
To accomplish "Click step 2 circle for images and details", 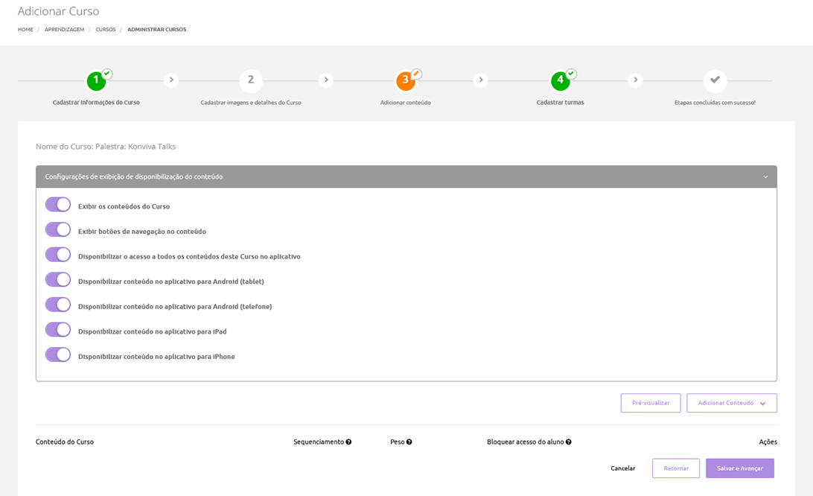I will pos(251,80).
